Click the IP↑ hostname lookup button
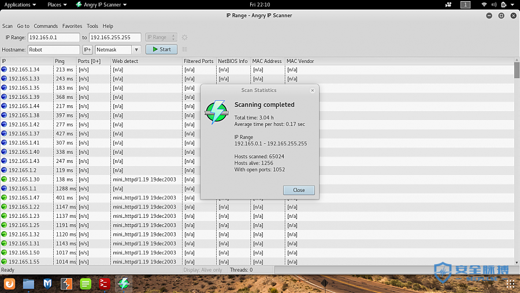This screenshot has height=293, width=520. [87, 50]
